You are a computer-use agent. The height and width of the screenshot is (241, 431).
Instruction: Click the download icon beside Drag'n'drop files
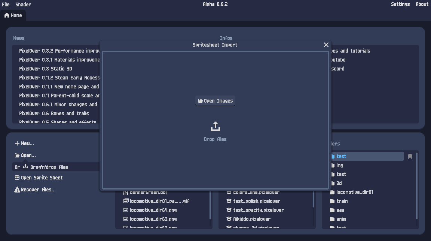click(x=25, y=166)
